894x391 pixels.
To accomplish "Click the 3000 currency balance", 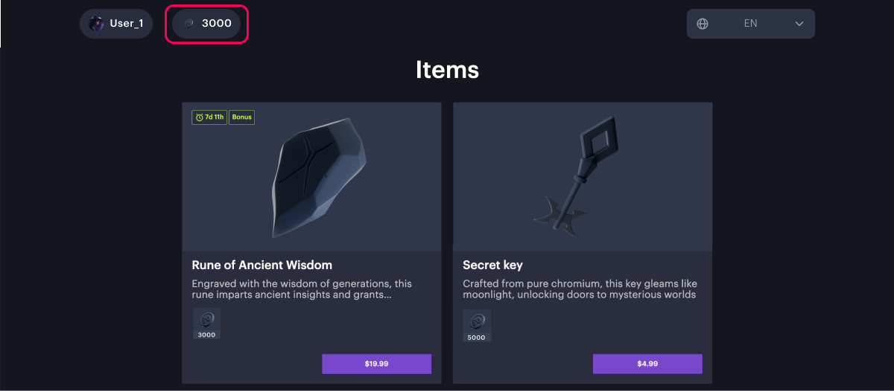I will pos(216,24).
